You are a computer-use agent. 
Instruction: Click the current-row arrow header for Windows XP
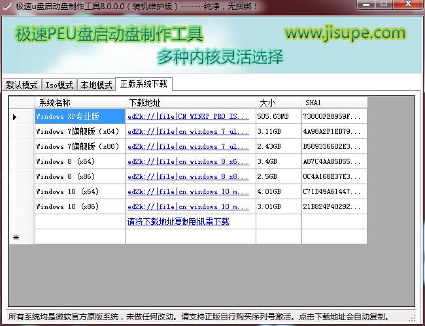pos(22,117)
